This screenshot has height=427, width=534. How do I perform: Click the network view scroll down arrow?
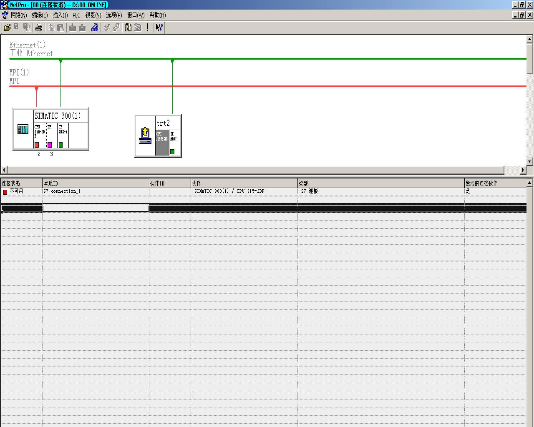click(530, 161)
